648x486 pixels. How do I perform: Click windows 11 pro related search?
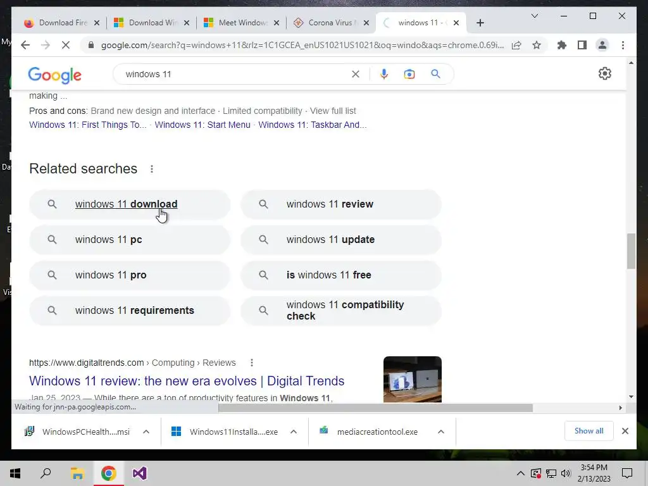click(x=130, y=275)
